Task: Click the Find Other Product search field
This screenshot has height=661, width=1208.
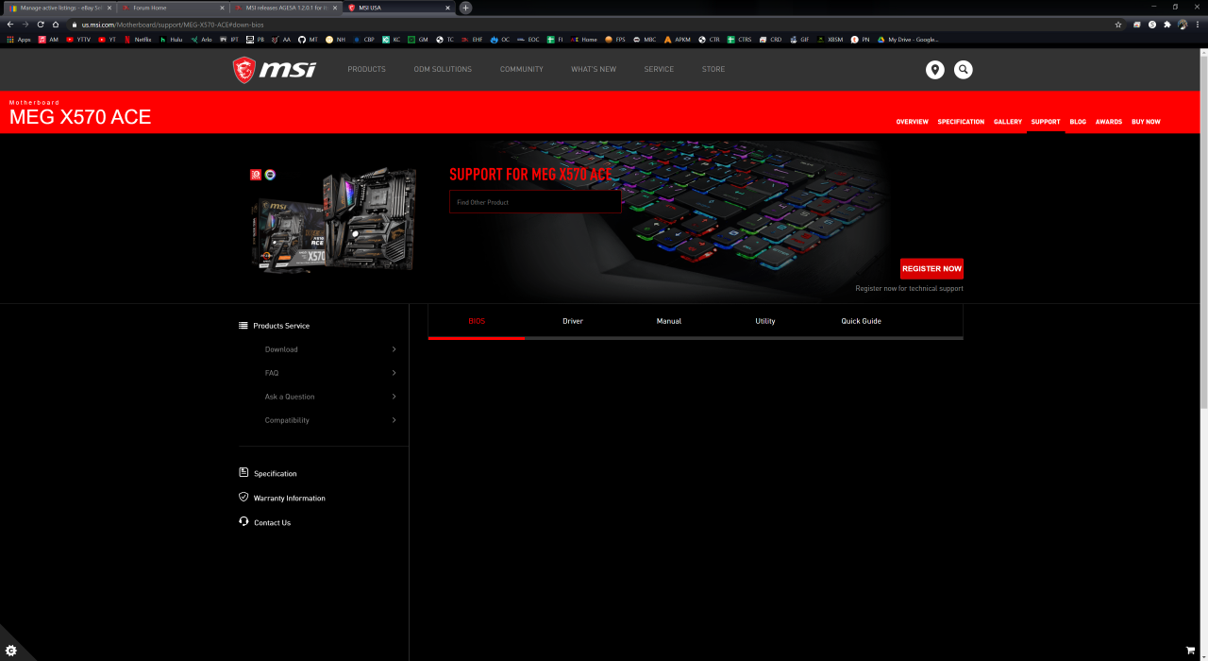Action: click(x=535, y=202)
